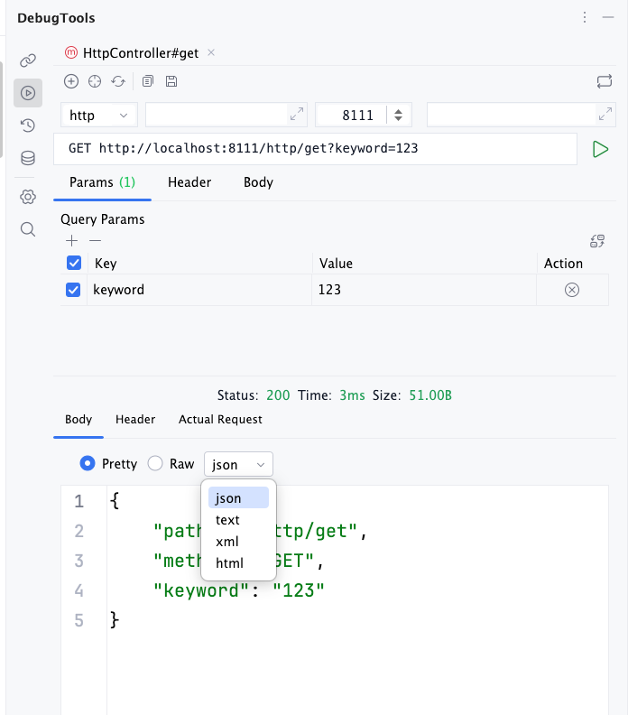Select the run/play panel sidebar icon
Viewport: 628px width, 715px height.
point(28,93)
